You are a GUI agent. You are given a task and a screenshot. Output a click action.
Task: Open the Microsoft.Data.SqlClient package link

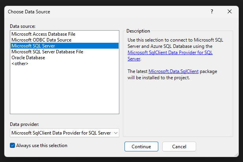pyautogui.click(x=173, y=71)
